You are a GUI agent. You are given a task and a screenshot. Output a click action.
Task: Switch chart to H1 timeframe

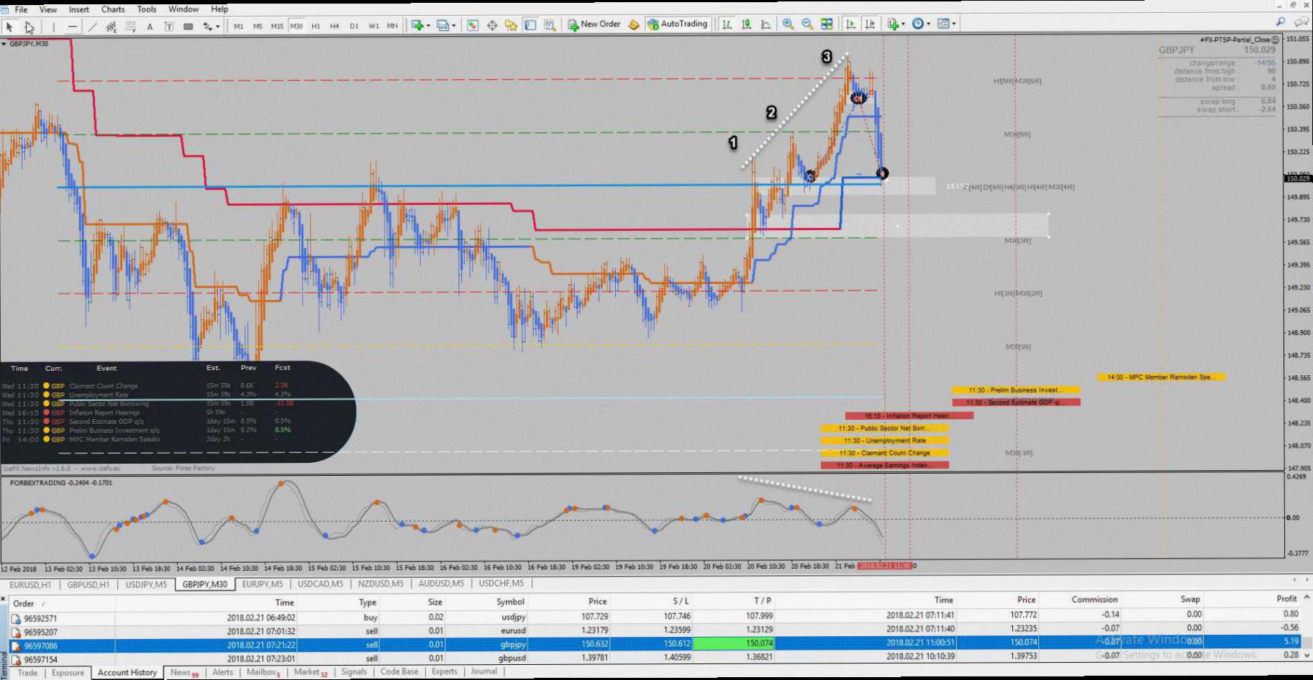pyautogui.click(x=316, y=26)
